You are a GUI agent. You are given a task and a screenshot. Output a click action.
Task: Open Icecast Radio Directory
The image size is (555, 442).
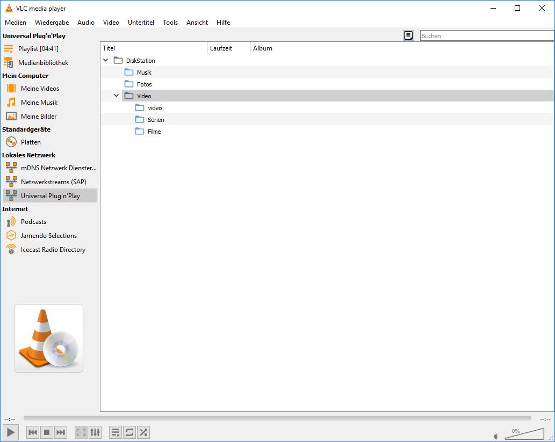50,250
